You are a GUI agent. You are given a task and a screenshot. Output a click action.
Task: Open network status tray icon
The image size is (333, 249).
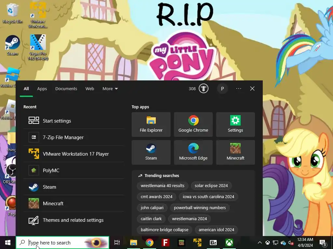[275, 243]
